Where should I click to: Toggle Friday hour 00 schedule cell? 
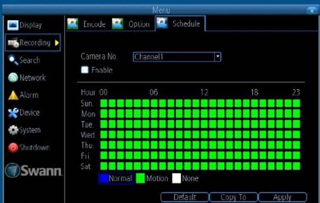pos(104,156)
